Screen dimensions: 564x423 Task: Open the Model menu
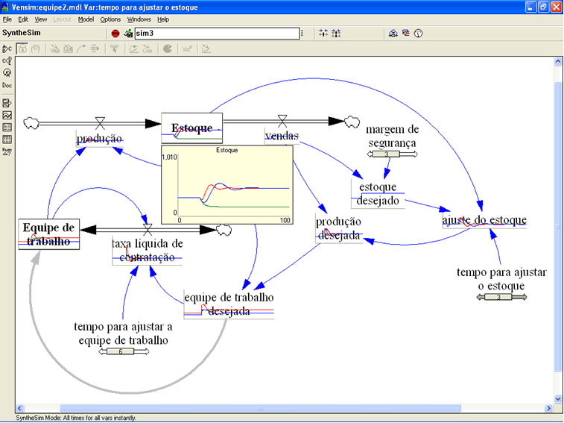point(86,19)
